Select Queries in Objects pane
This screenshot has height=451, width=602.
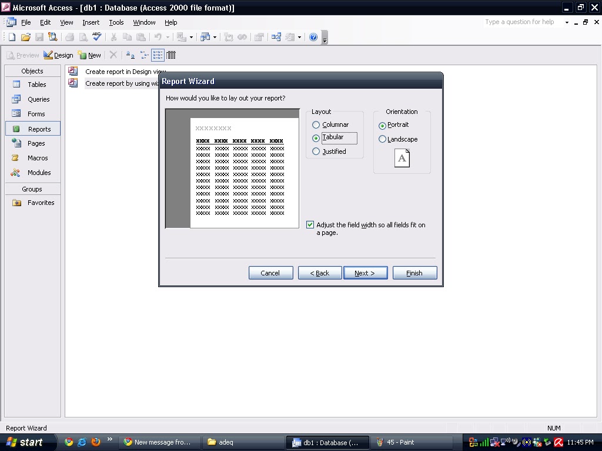[x=33, y=99]
